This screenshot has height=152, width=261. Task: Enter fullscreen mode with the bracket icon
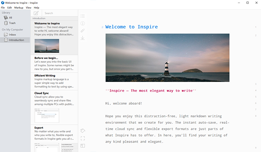click(83, 138)
